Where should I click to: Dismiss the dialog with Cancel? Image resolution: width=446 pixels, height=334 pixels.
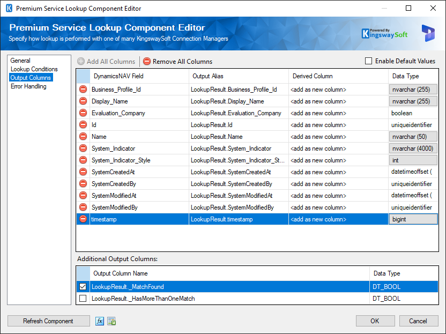coord(419,321)
